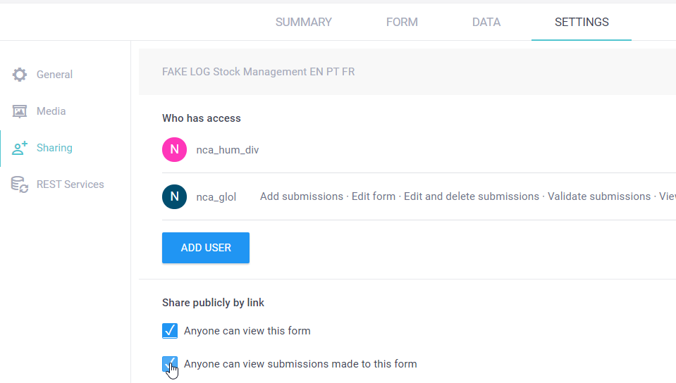Click the pink nca_hum_div avatar
This screenshot has height=383, width=676.
[x=174, y=149]
